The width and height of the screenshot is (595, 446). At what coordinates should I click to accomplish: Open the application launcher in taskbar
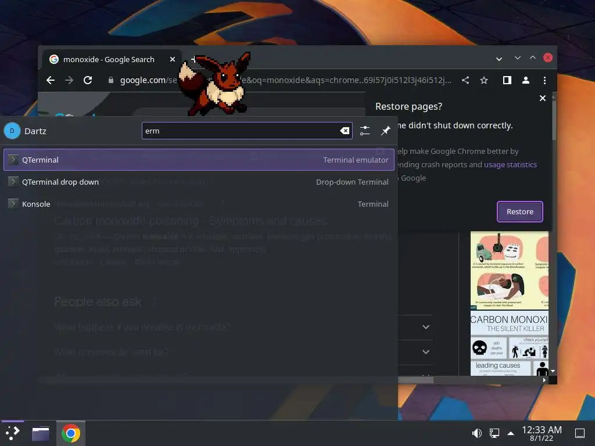13,433
